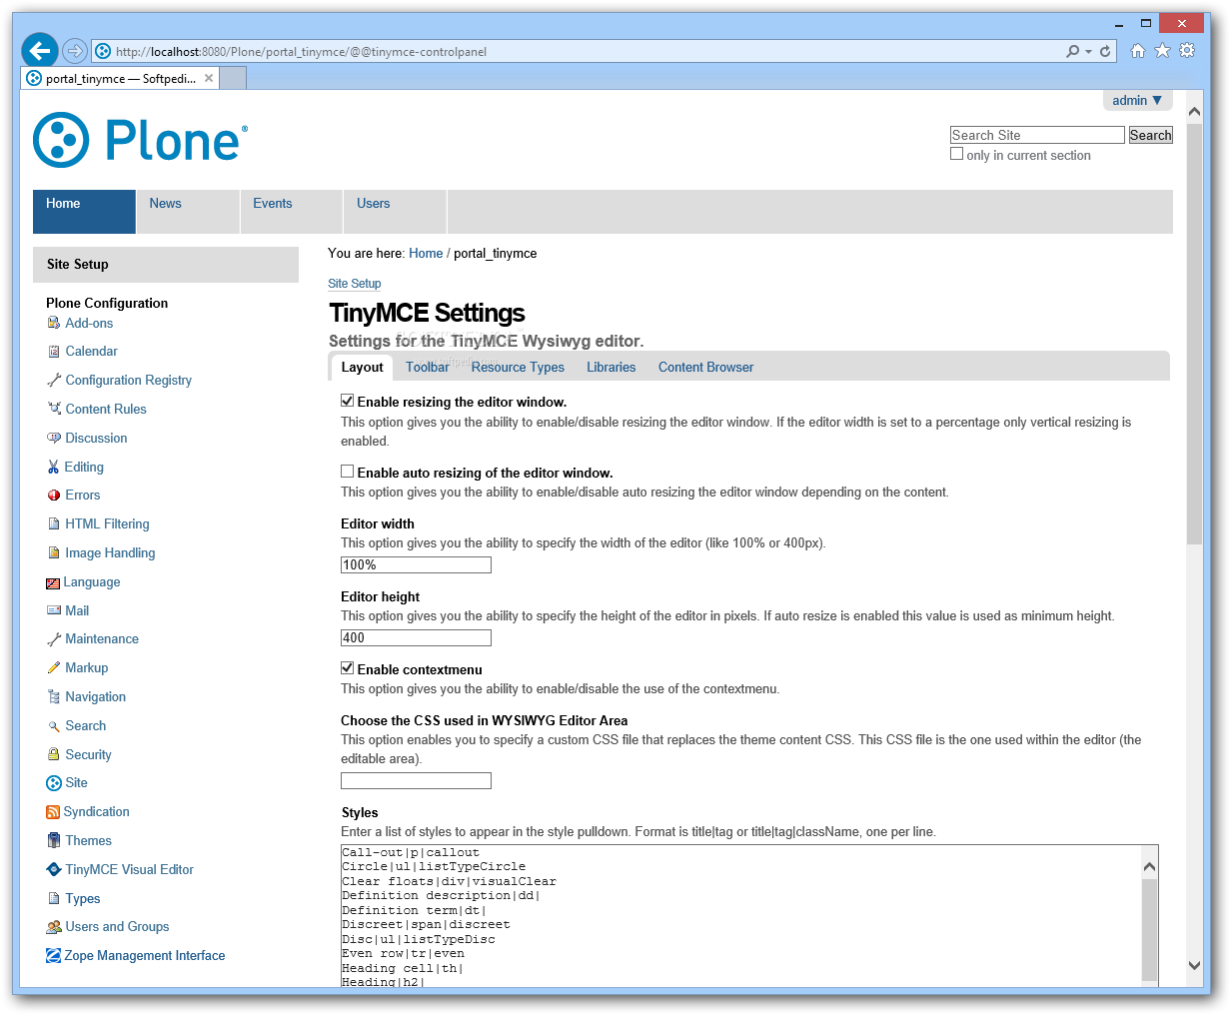Open a new browser tab
Image resolution: width=1231 pixels, height=1015 pixels.
[233, 78]
